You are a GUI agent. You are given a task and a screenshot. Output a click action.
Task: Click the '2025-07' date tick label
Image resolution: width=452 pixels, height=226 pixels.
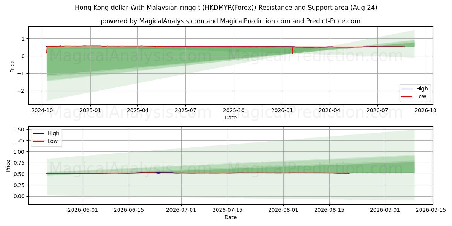[185, 111]
